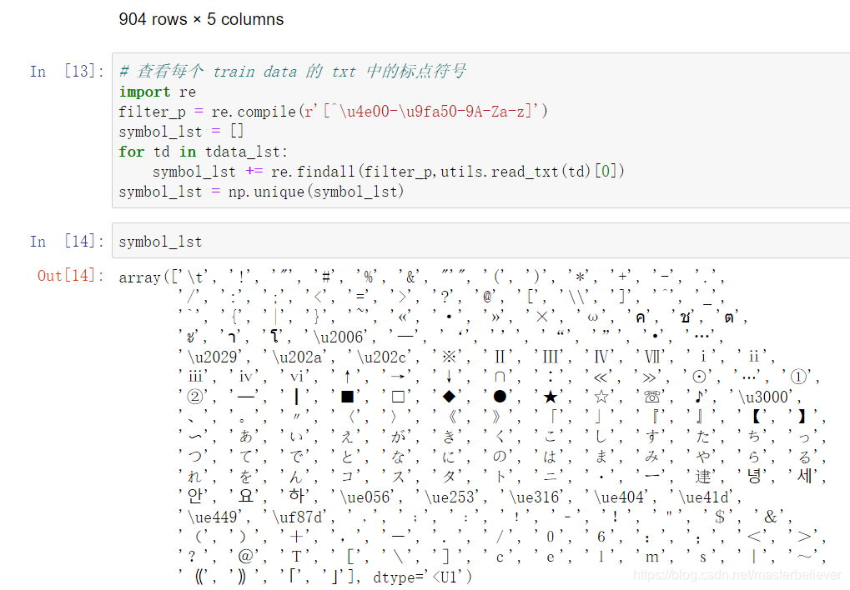
Task: Click the re.findall code line
Action: 388,172
